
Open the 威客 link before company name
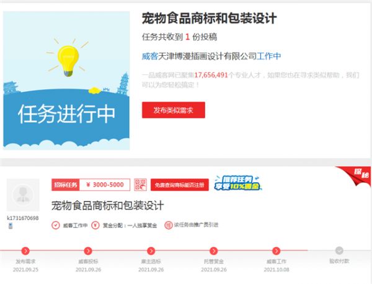(149, 56)
